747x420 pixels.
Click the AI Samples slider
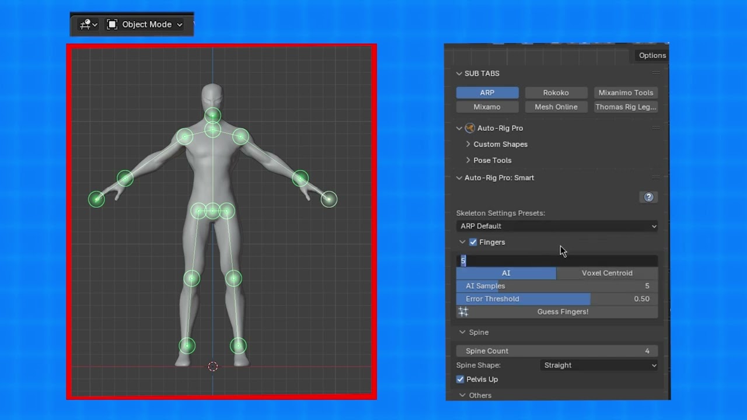tap(557, 286)
